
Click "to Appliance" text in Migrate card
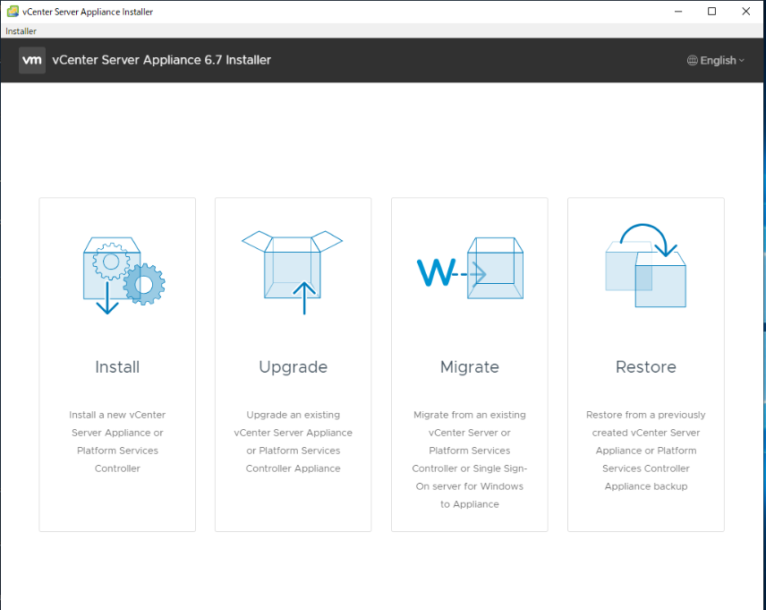[470, 504]
